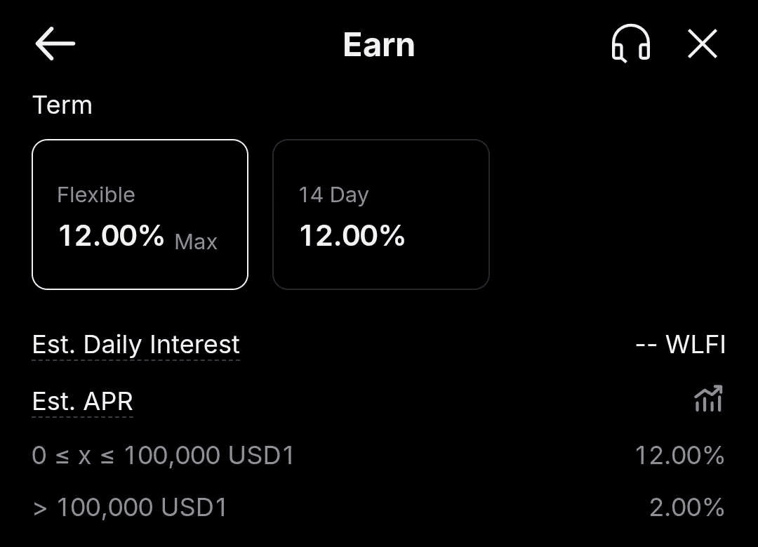
Task: Click the 2.00% tier rate
Action: pos(686,507)
